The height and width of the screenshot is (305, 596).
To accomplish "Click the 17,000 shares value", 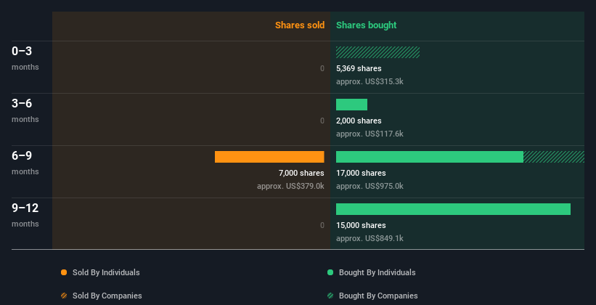I will tap(361, 173).
